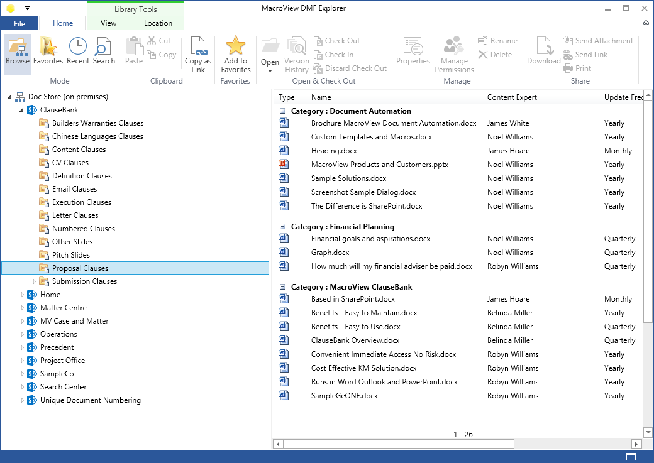Click Cut in Clipboard group
The height and width of the screenshot is (463, 654).
[159, 41]
